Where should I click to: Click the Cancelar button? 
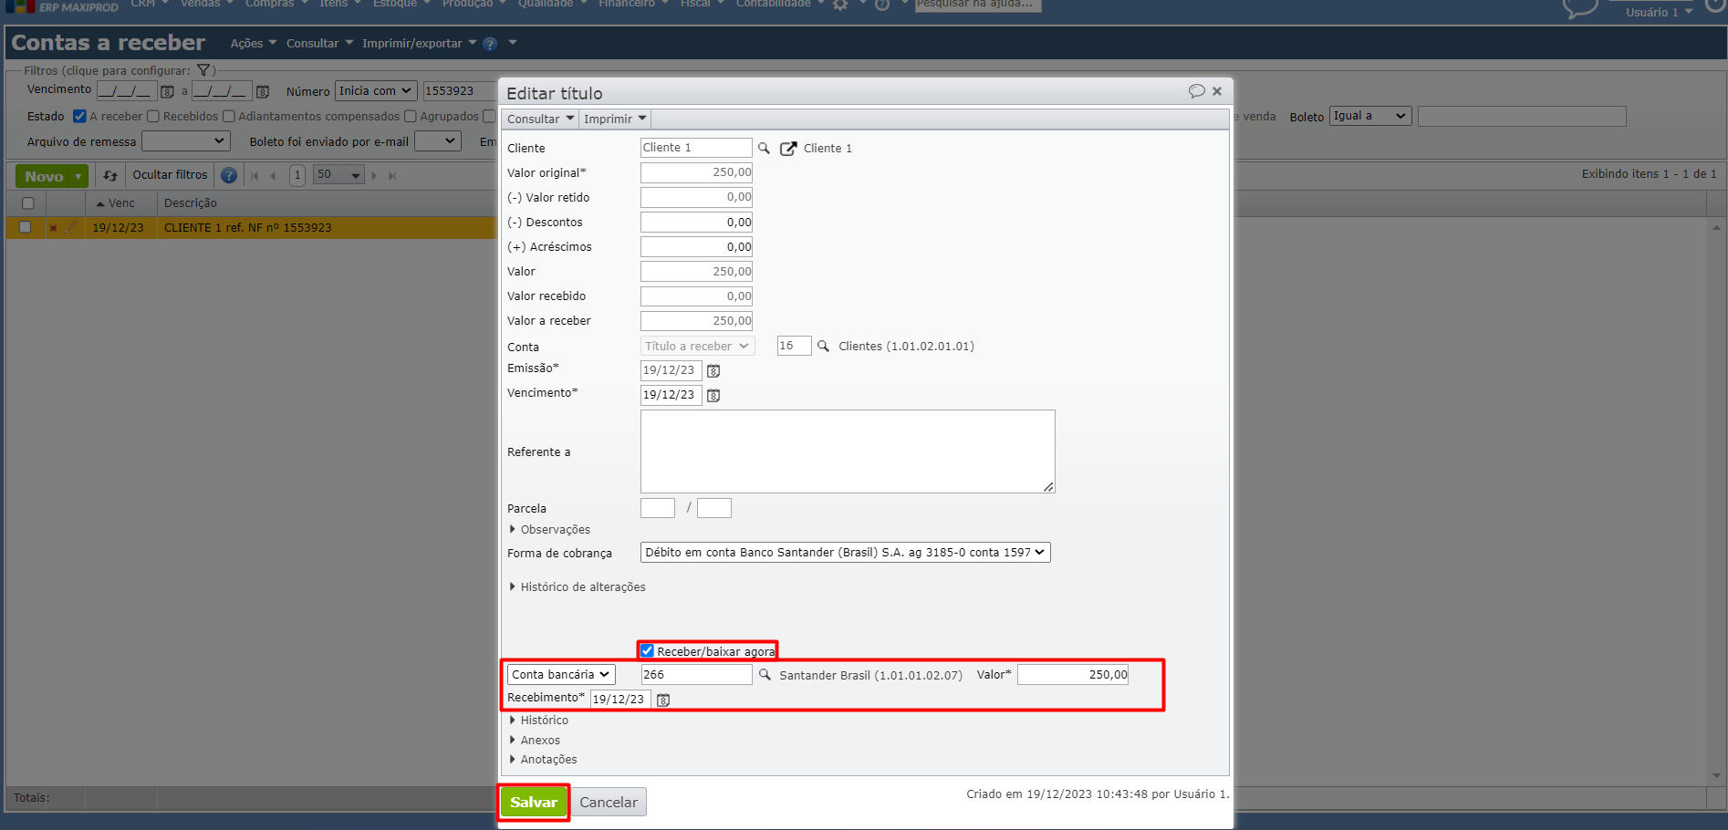tap(609, 803)
